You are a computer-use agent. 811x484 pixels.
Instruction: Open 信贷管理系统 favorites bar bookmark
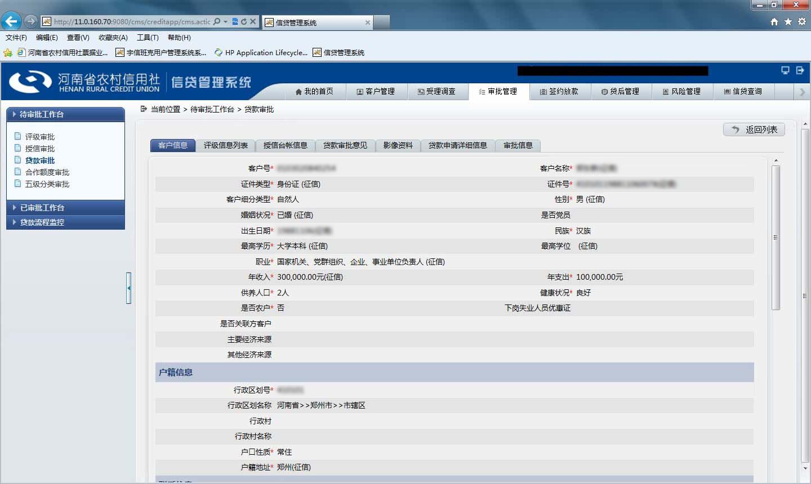click(338, 52)
